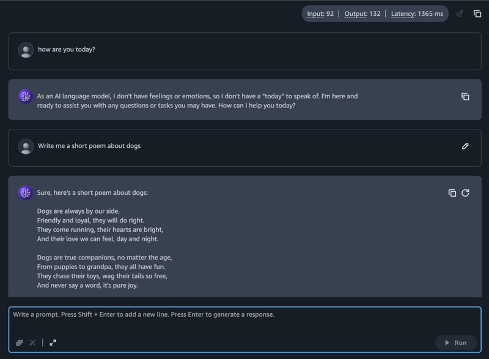Click the Output token count label
489x359 pixels.
[x=363, y=13]
